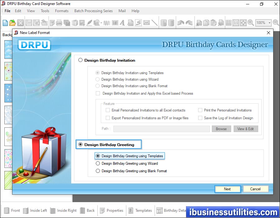Click the Path input field

tap(161, 129)
